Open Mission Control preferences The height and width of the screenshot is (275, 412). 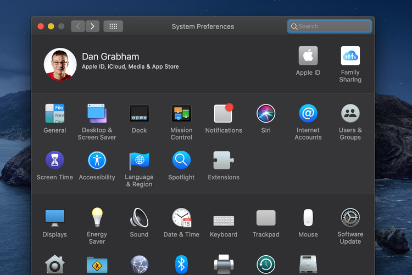pos(181,113)
